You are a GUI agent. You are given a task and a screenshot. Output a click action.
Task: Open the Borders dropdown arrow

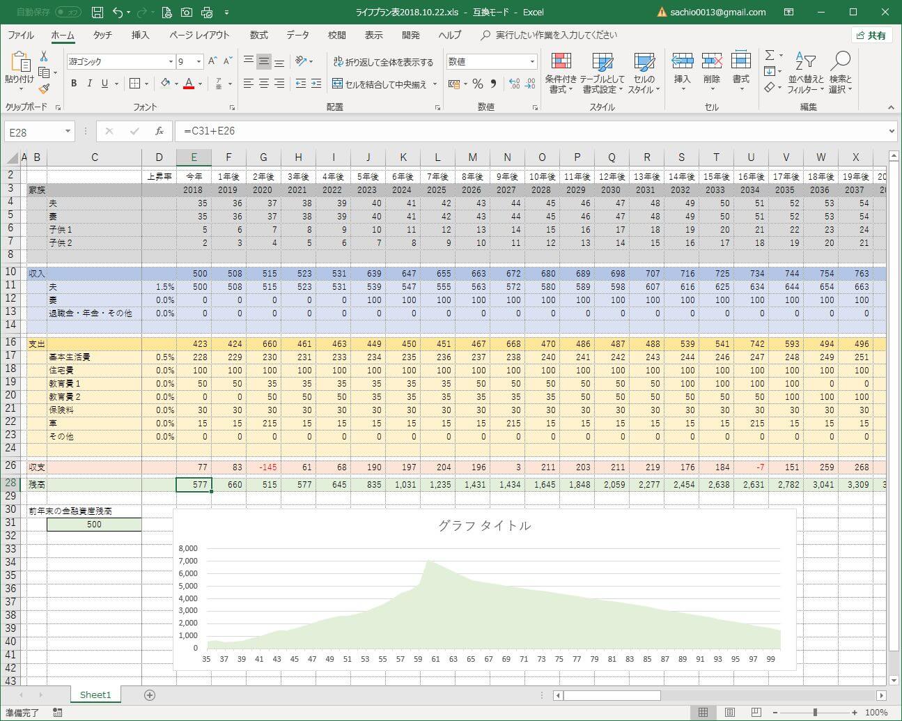[x=147, y=84]
